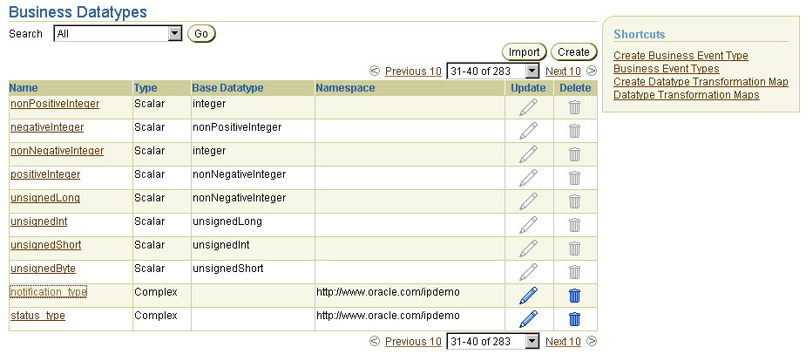
Task: Open the unsignedShort datatype link
Action: point(46,245)
